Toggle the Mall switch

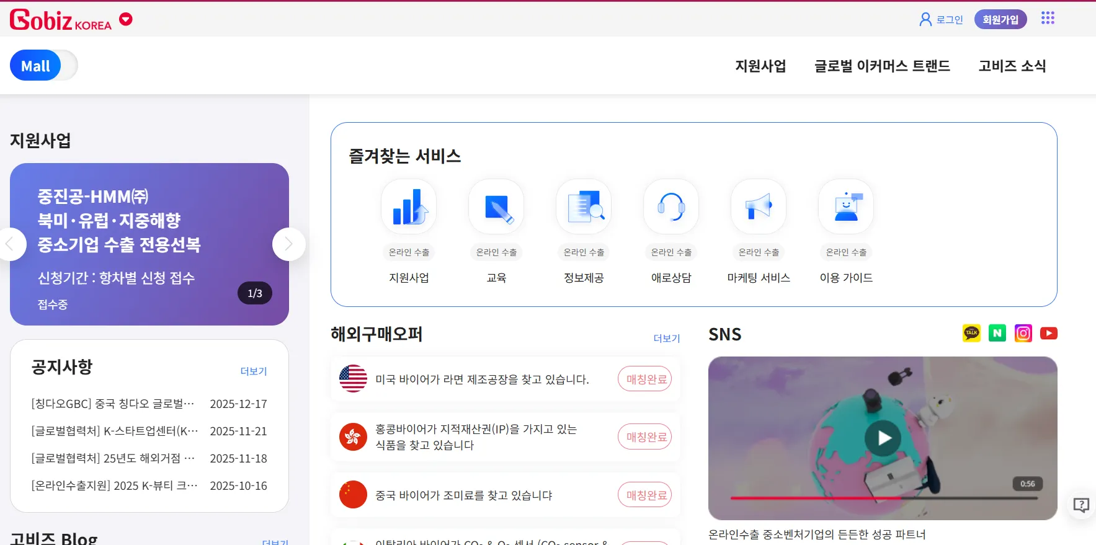click(44, 66)
